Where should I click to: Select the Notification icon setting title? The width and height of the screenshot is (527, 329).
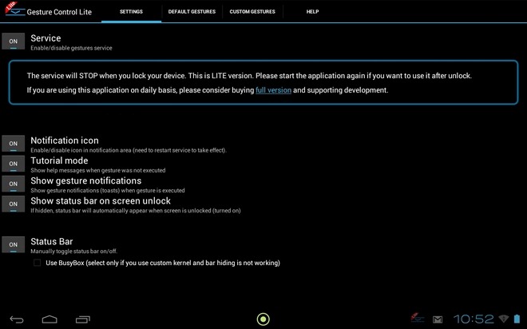65,140
